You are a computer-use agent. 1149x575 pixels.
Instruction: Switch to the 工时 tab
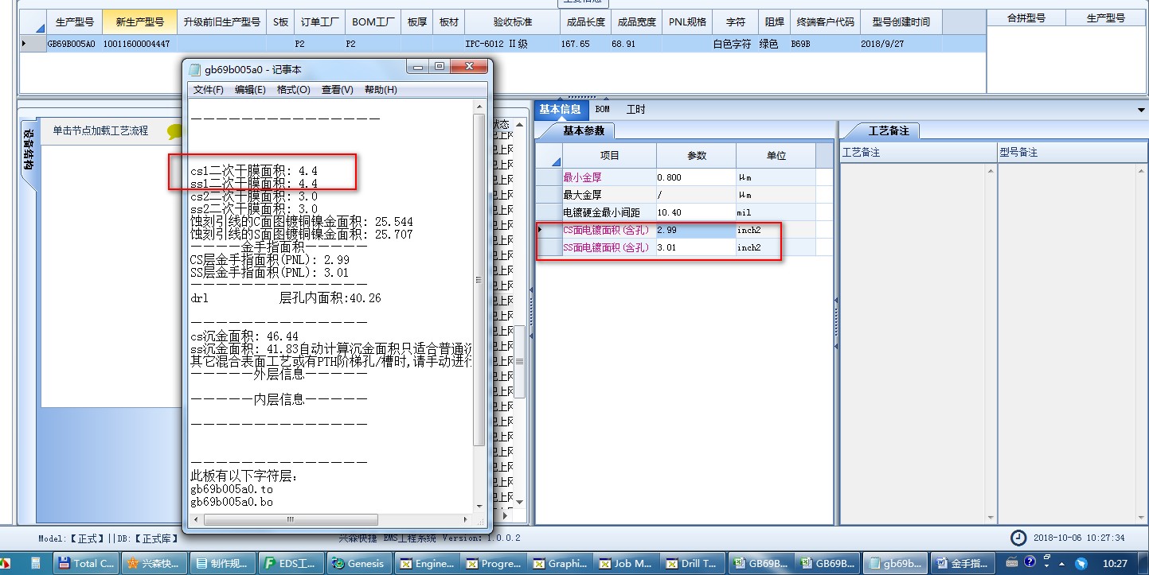(635, 109)
